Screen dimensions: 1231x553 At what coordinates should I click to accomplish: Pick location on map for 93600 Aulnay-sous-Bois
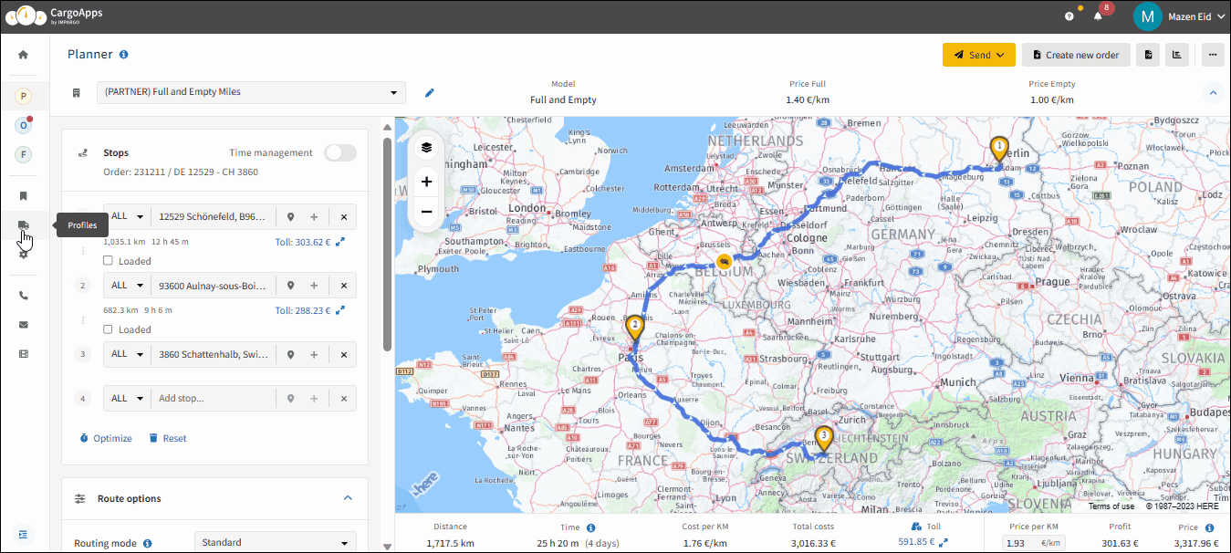pos(291,286)
